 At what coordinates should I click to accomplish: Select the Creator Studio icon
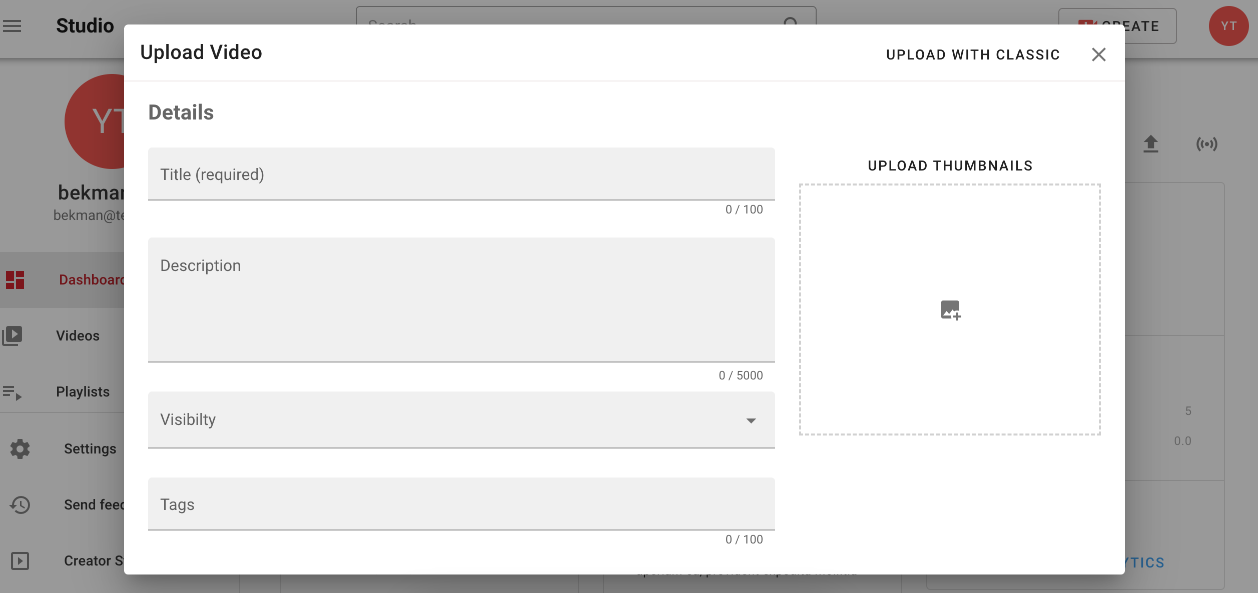tap(20, 561)
